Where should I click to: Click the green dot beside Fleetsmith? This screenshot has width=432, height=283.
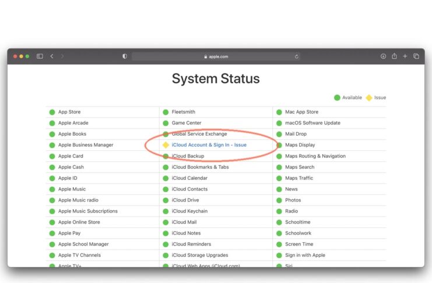coord(166,112)
